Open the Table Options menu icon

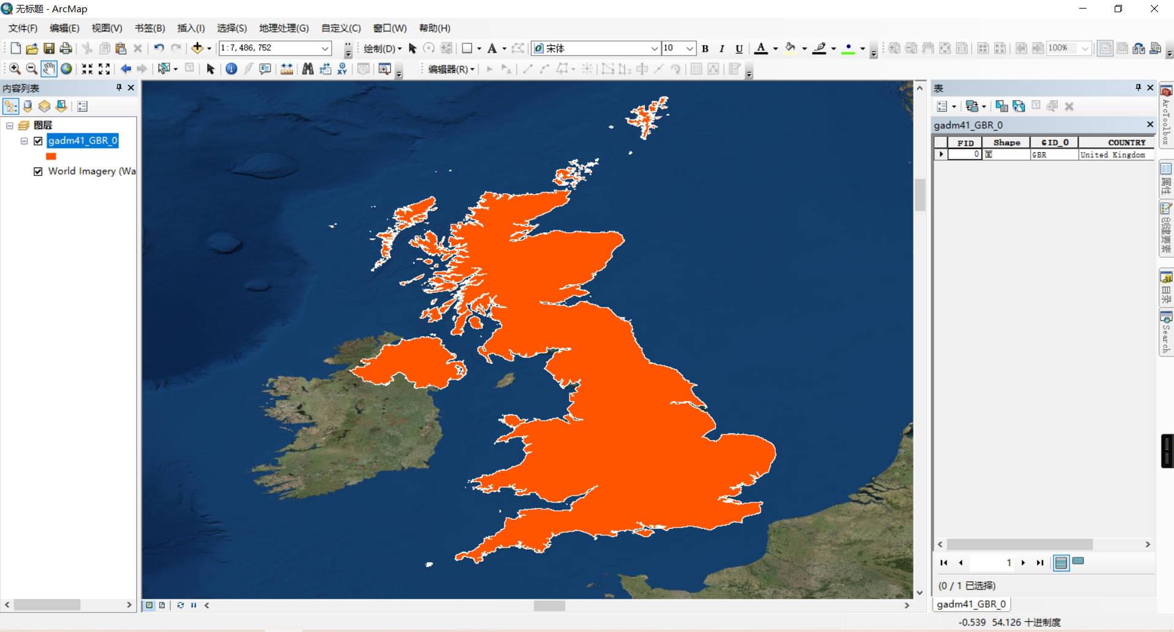coord(945,106)
